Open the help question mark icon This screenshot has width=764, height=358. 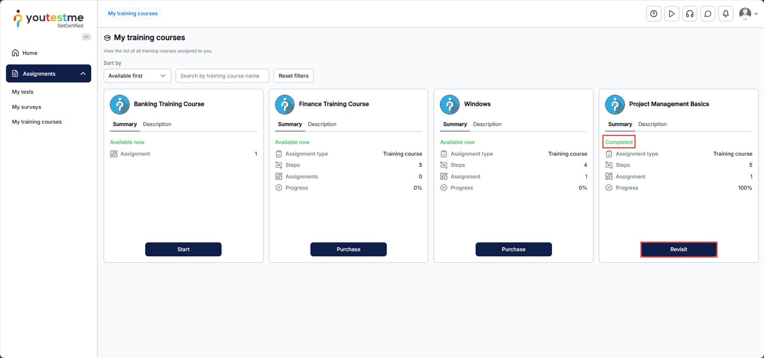(x=654, y=14)
